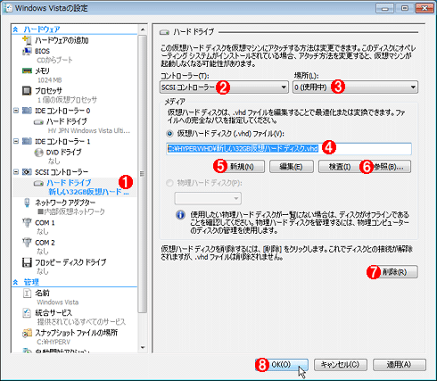
Task: Click the .vhd file path field
Action: [289, 149]
